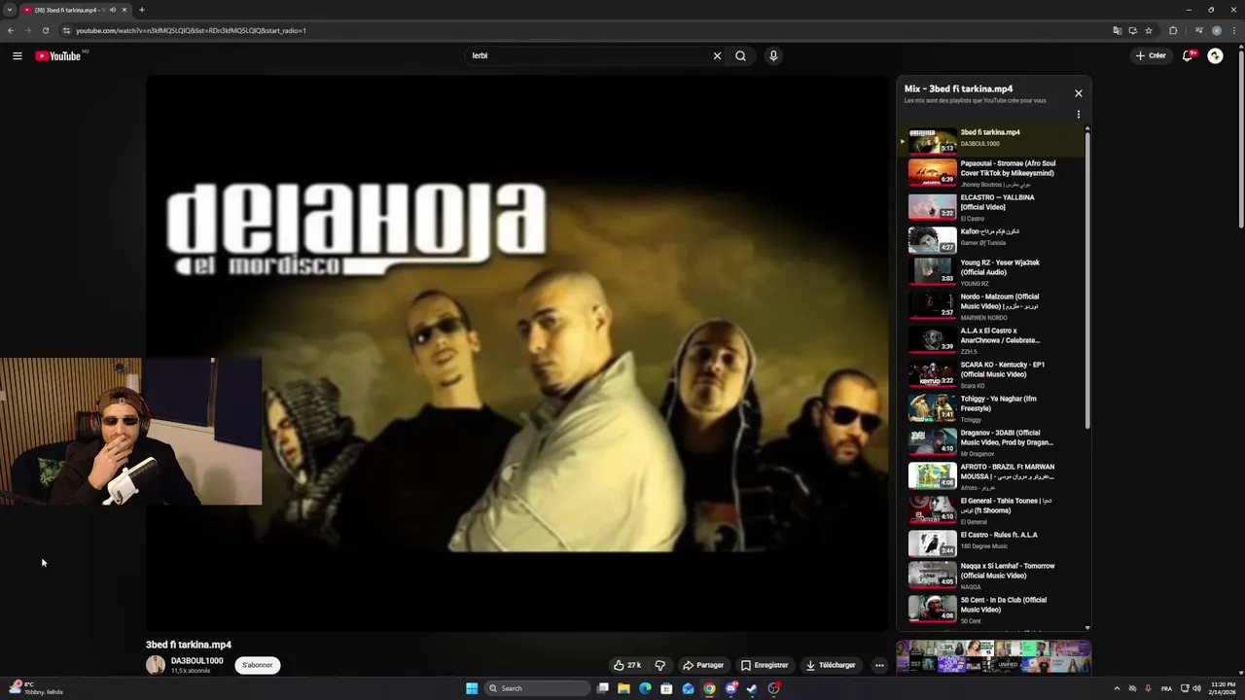Play ELCASTRO — YALLBINA from the mix
The width and height of the screenshot is (1245, 700).
point(992,207)
